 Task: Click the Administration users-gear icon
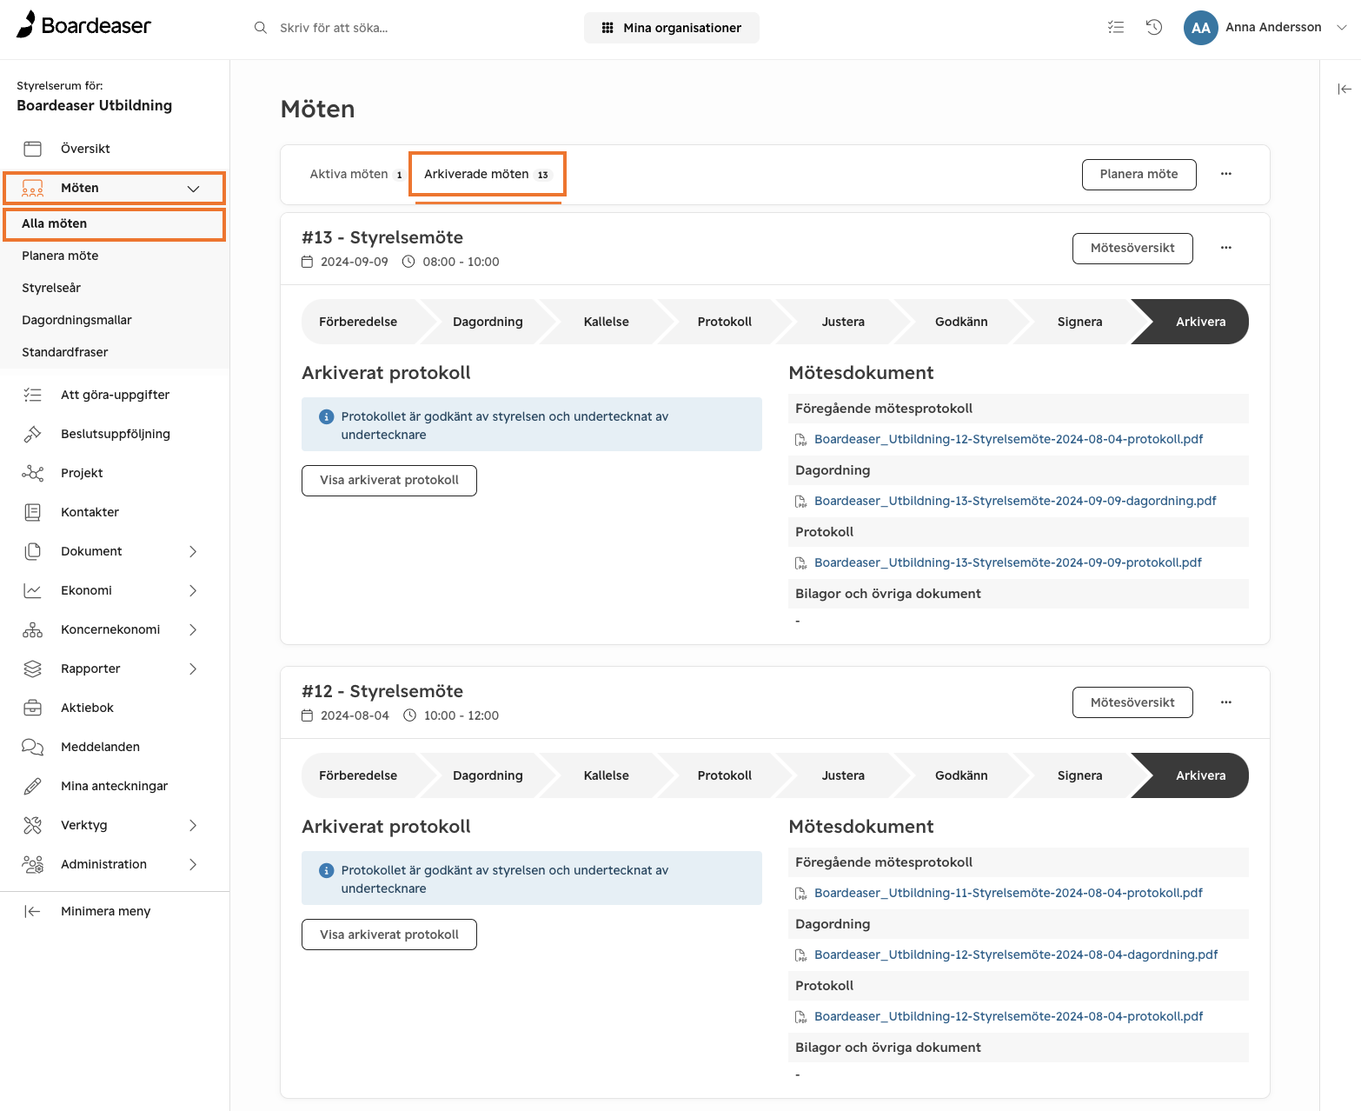click(32, 864)
